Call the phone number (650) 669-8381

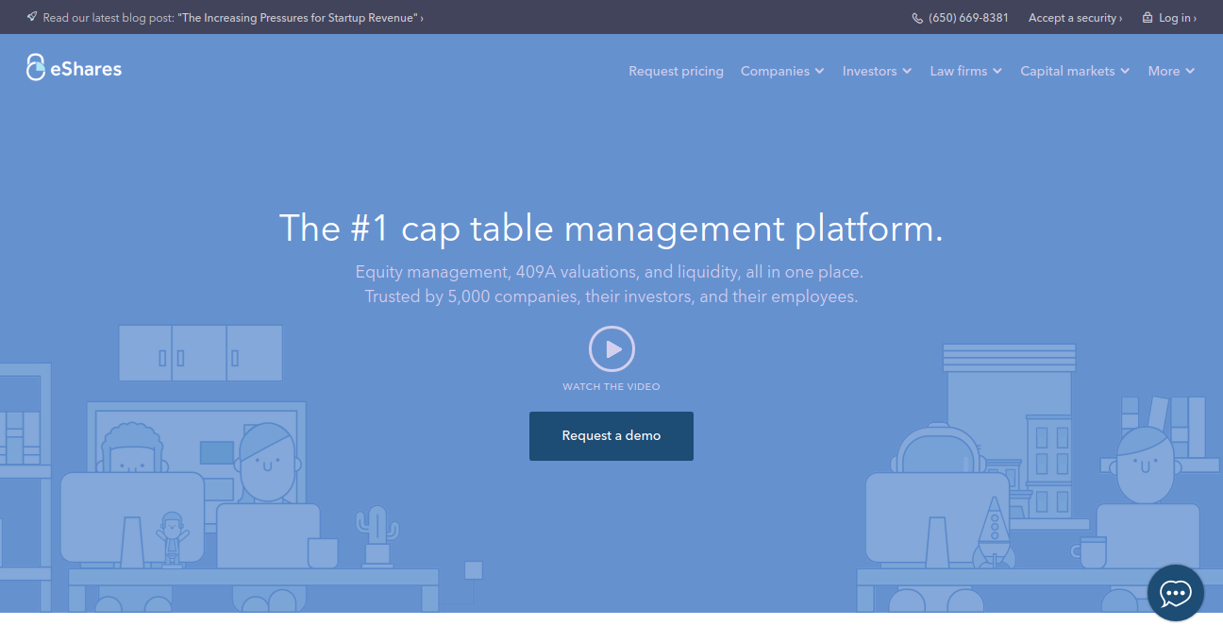click(968, 18)
